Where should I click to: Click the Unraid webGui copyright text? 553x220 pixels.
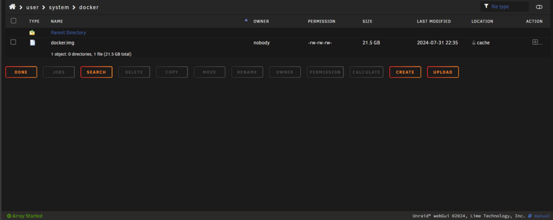click(x=469, y=216)
